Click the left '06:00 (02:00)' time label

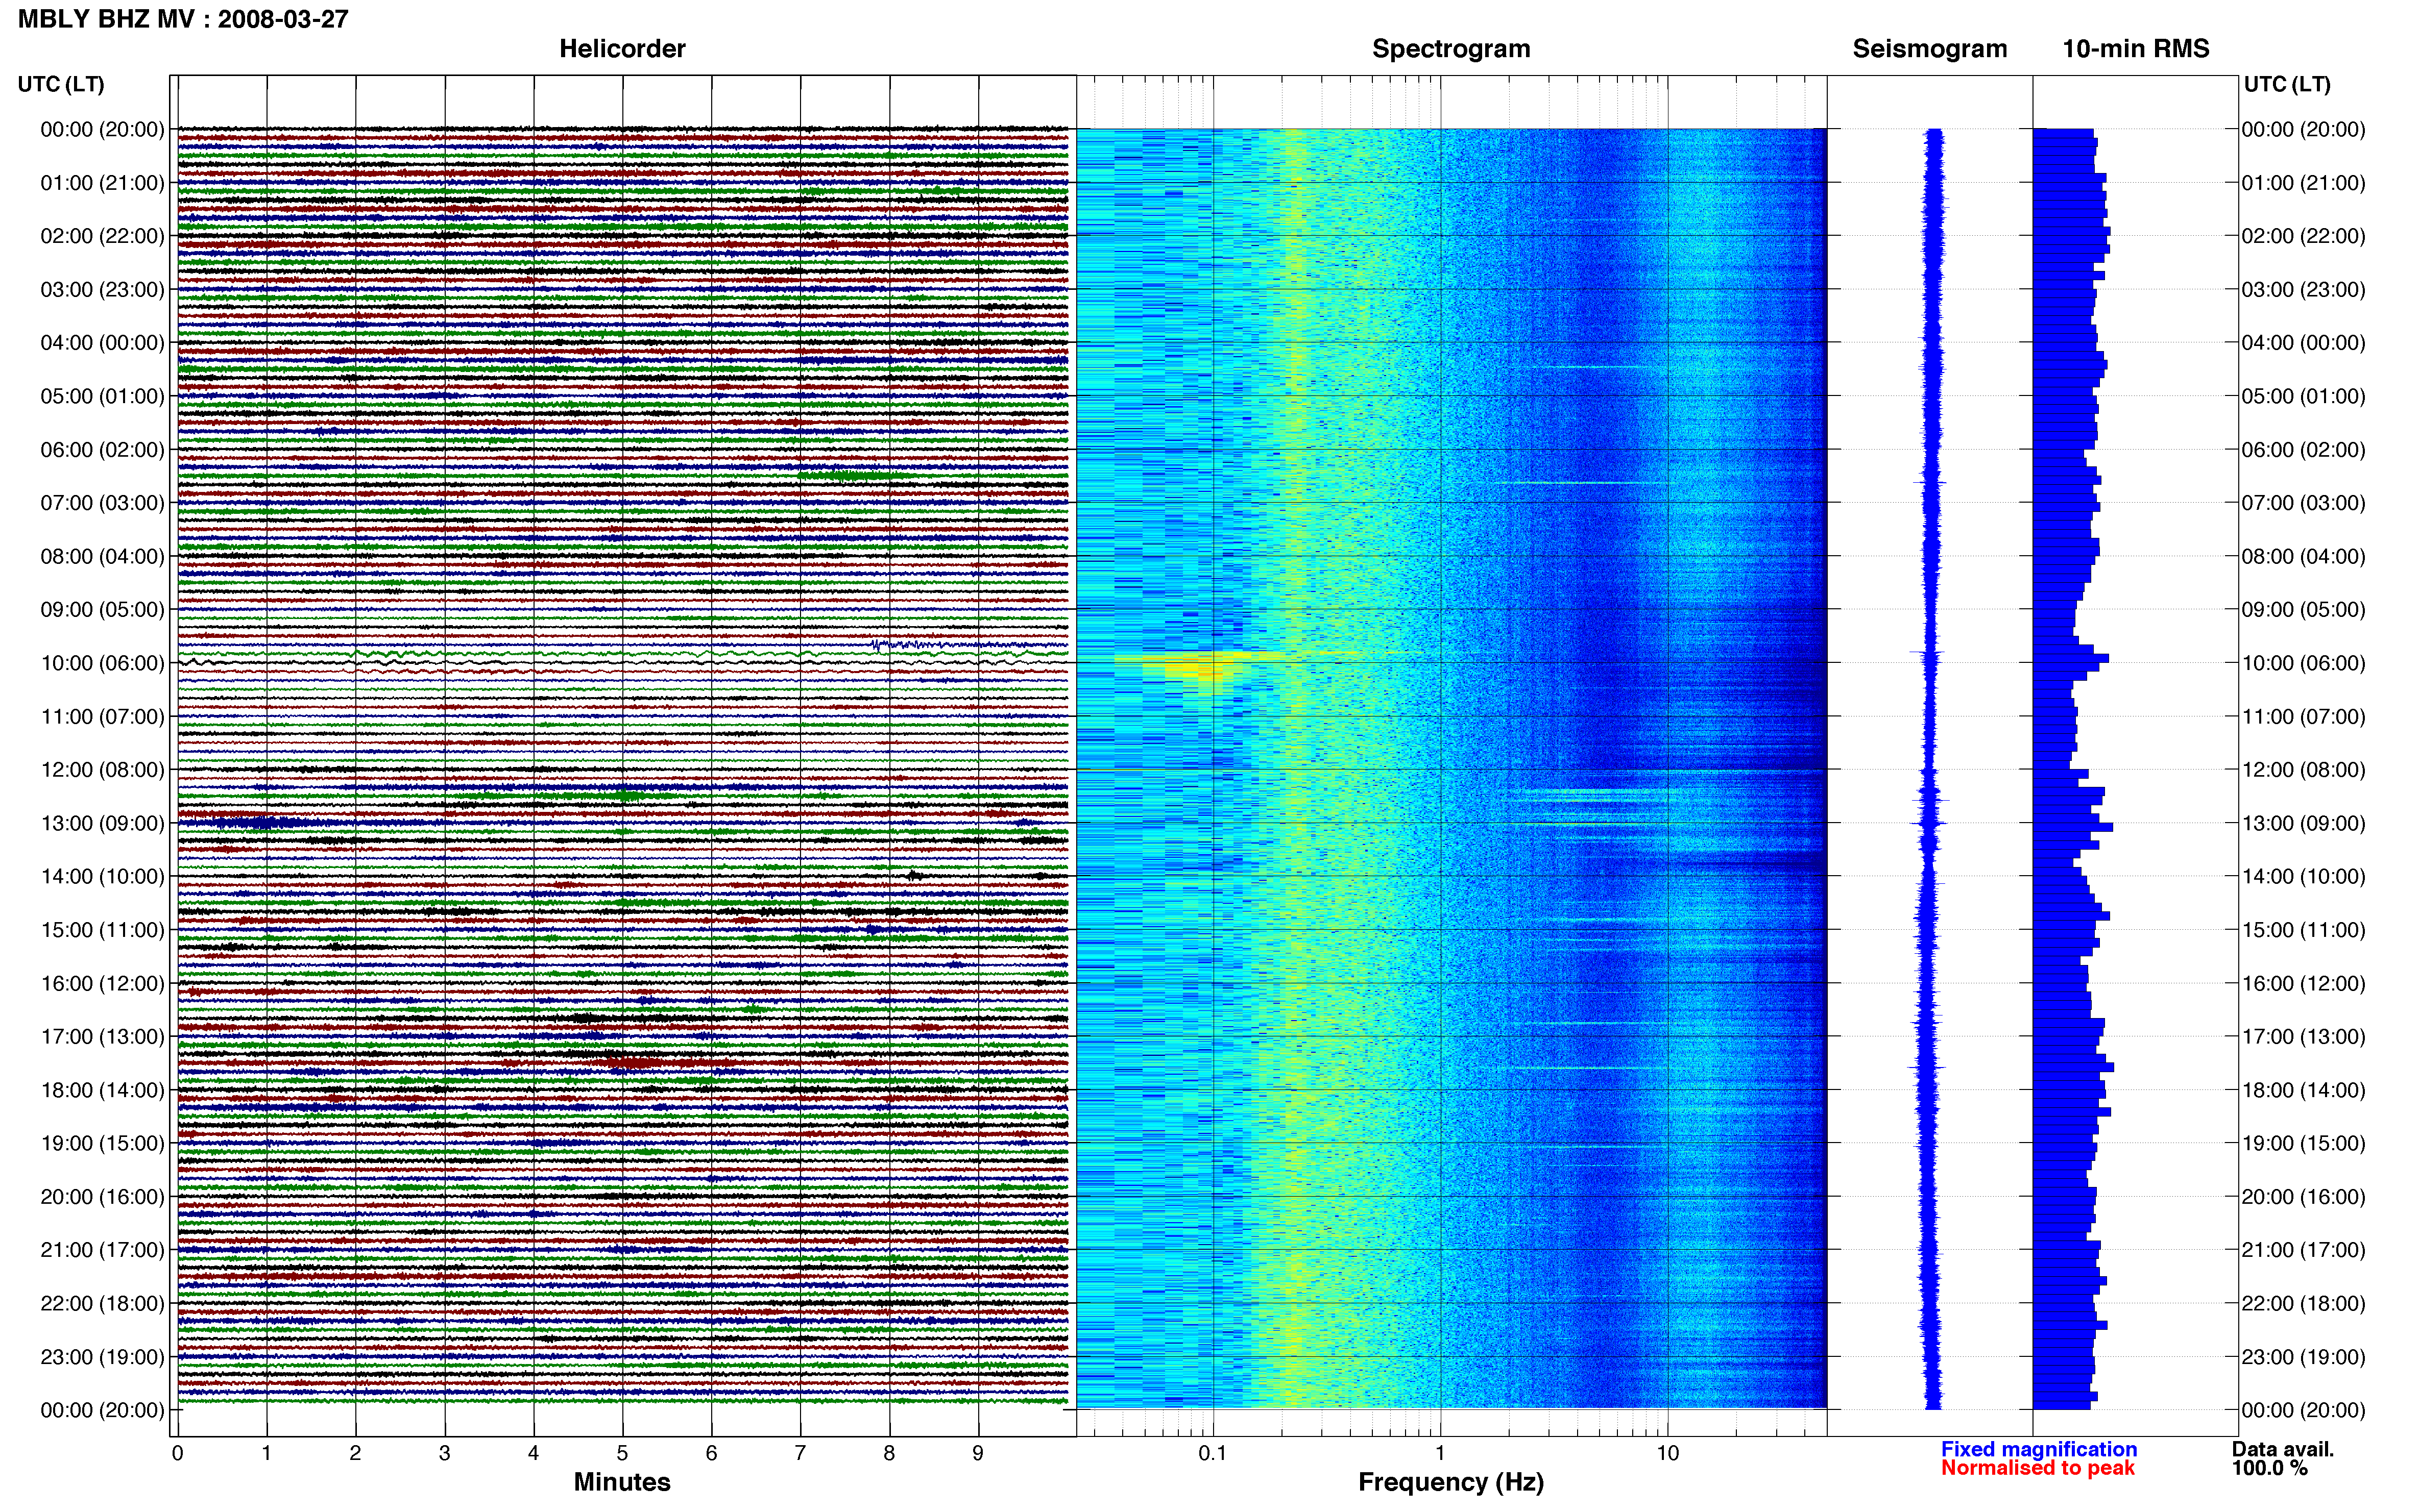pyautogui.click(x=102, y=450)
